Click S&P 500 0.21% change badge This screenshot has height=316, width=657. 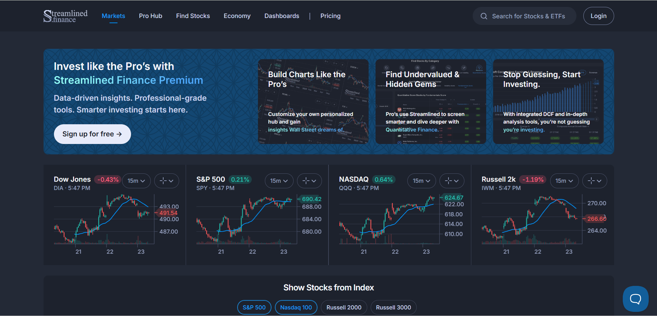240,180
